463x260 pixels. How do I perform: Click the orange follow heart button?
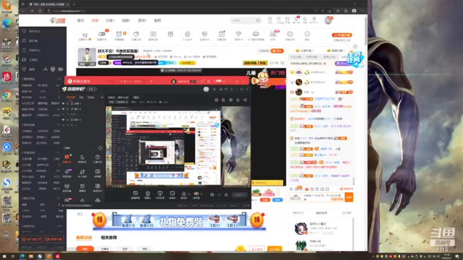click(x=277, y=51)
